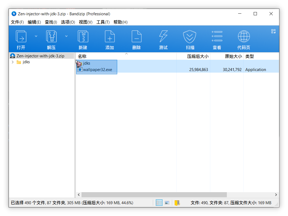Viewport: 288px width, 216px height.
Task: Switch to details list view icon
Action: (x=159, y=203)
